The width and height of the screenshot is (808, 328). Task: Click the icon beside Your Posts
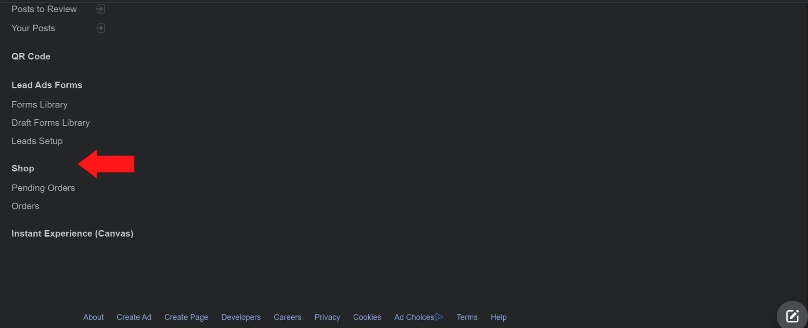click(100, 28)
